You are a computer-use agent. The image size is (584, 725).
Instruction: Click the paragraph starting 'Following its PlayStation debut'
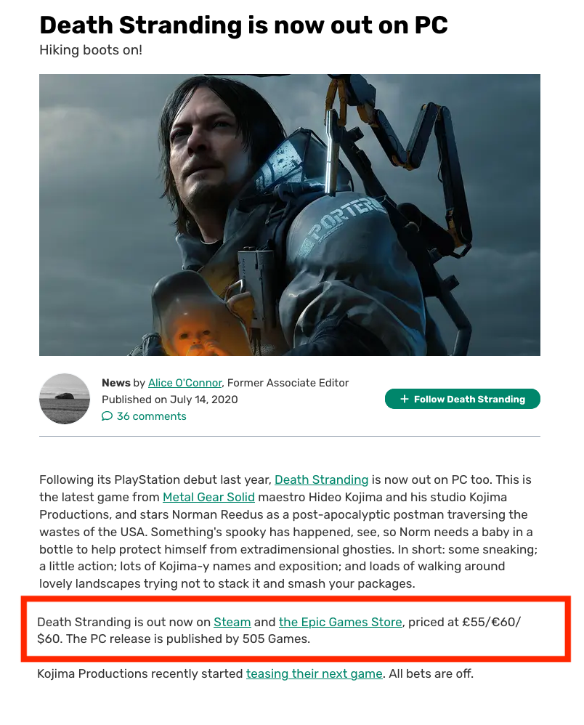288,532
